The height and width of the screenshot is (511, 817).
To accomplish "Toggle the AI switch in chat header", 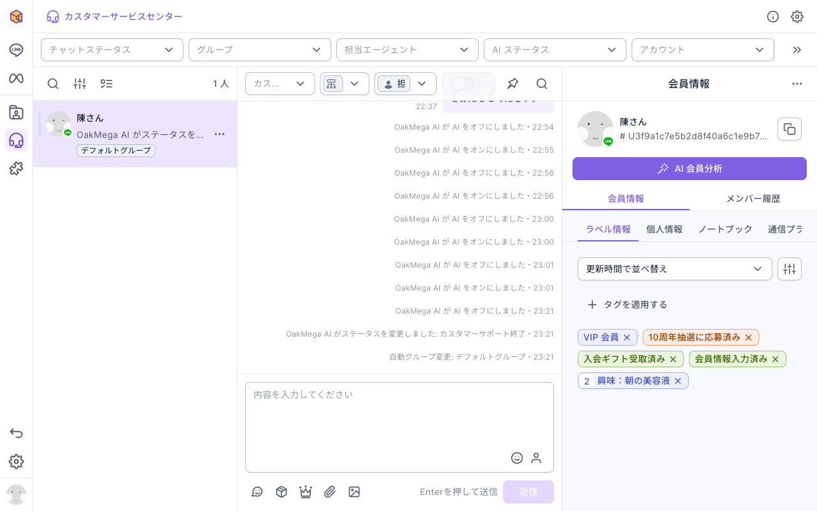I will point(463,84).
